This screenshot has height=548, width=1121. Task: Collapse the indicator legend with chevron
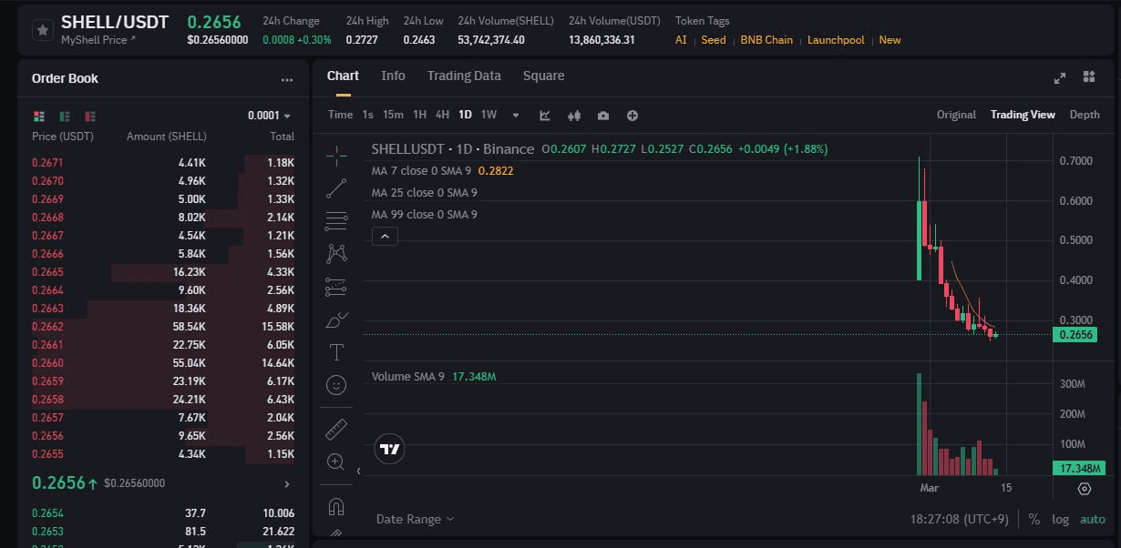pos(385,237)
